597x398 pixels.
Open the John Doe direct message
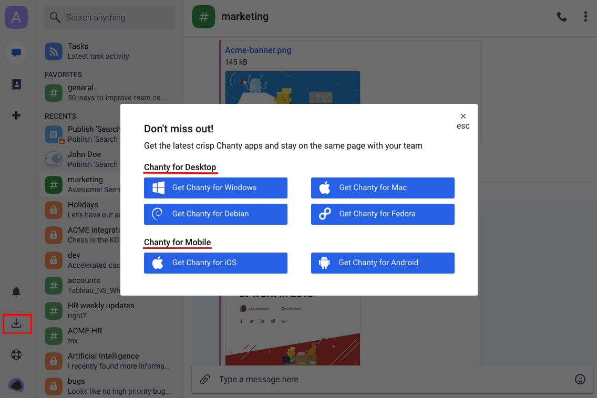[x=80, y=160]
